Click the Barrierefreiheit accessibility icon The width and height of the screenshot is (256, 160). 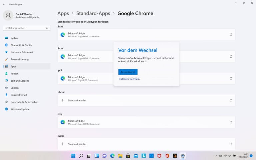pos(6,95)
